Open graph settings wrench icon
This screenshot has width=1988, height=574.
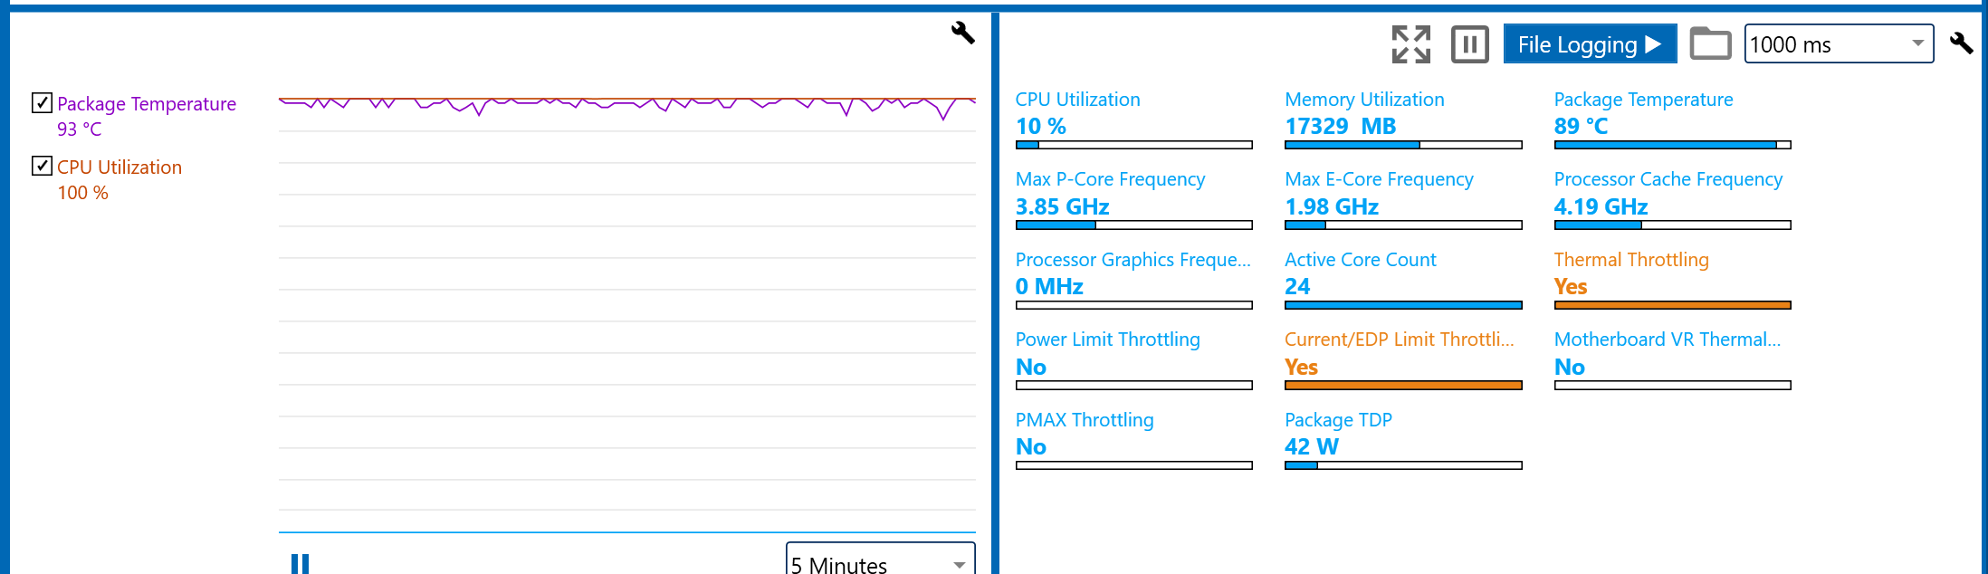coord(962,33)
